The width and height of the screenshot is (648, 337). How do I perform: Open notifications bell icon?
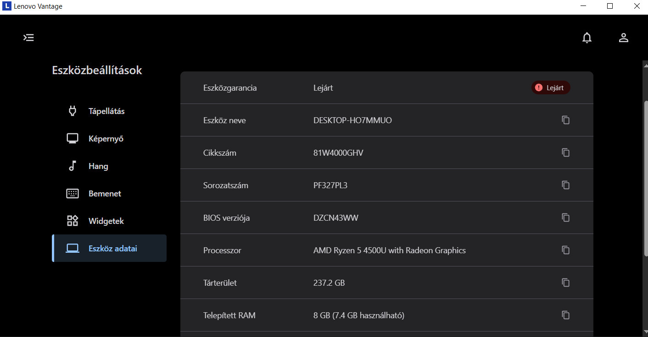587,38
